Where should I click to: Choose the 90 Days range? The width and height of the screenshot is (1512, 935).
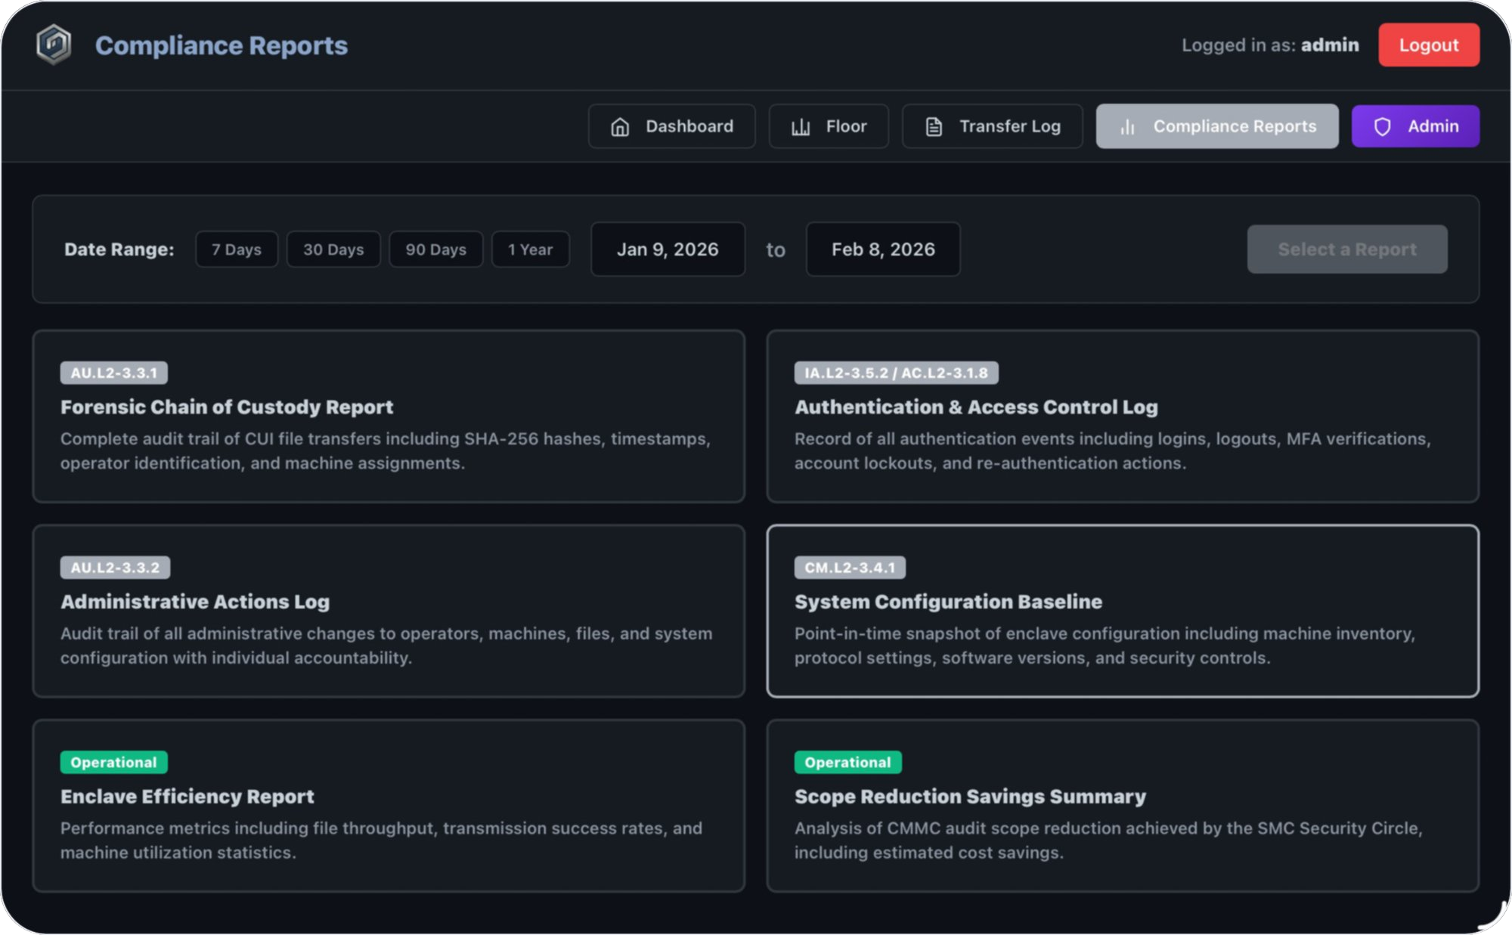click(x=435, y=249)
